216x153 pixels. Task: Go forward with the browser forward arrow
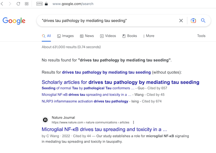point(10,4)
